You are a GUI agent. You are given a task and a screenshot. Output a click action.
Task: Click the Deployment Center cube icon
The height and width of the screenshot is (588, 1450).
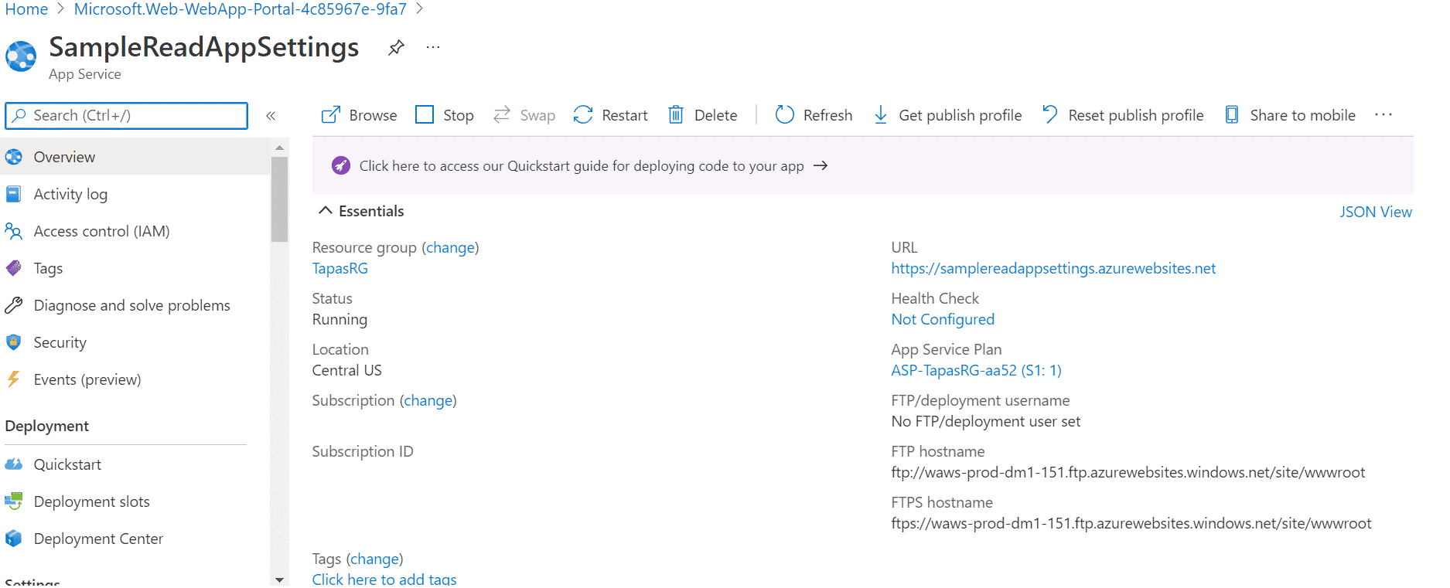pyautogui.click(x=14, y=539)
